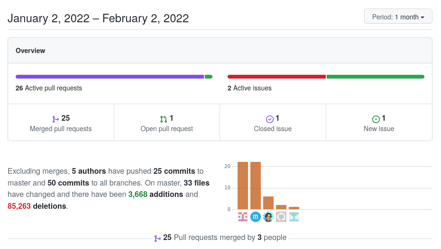441x249 pixels.
Task: Click the purple active pull requests bar
Action: pyautogui.click(x=110, y=77)
